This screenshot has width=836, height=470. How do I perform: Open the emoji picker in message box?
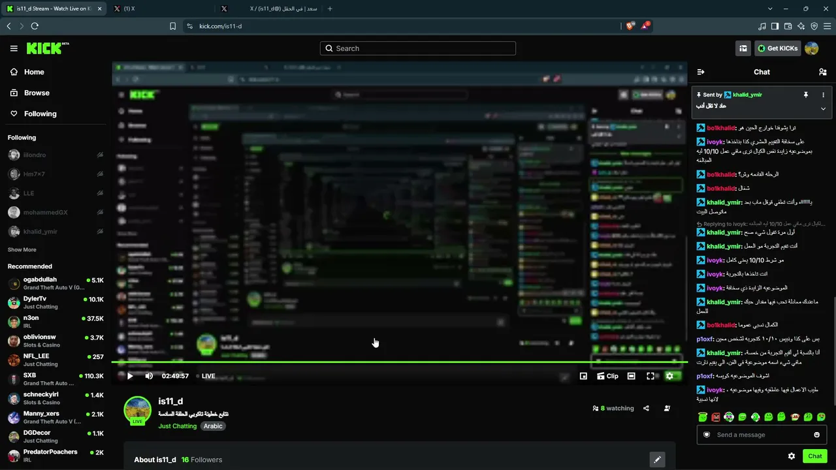(816, 435)
